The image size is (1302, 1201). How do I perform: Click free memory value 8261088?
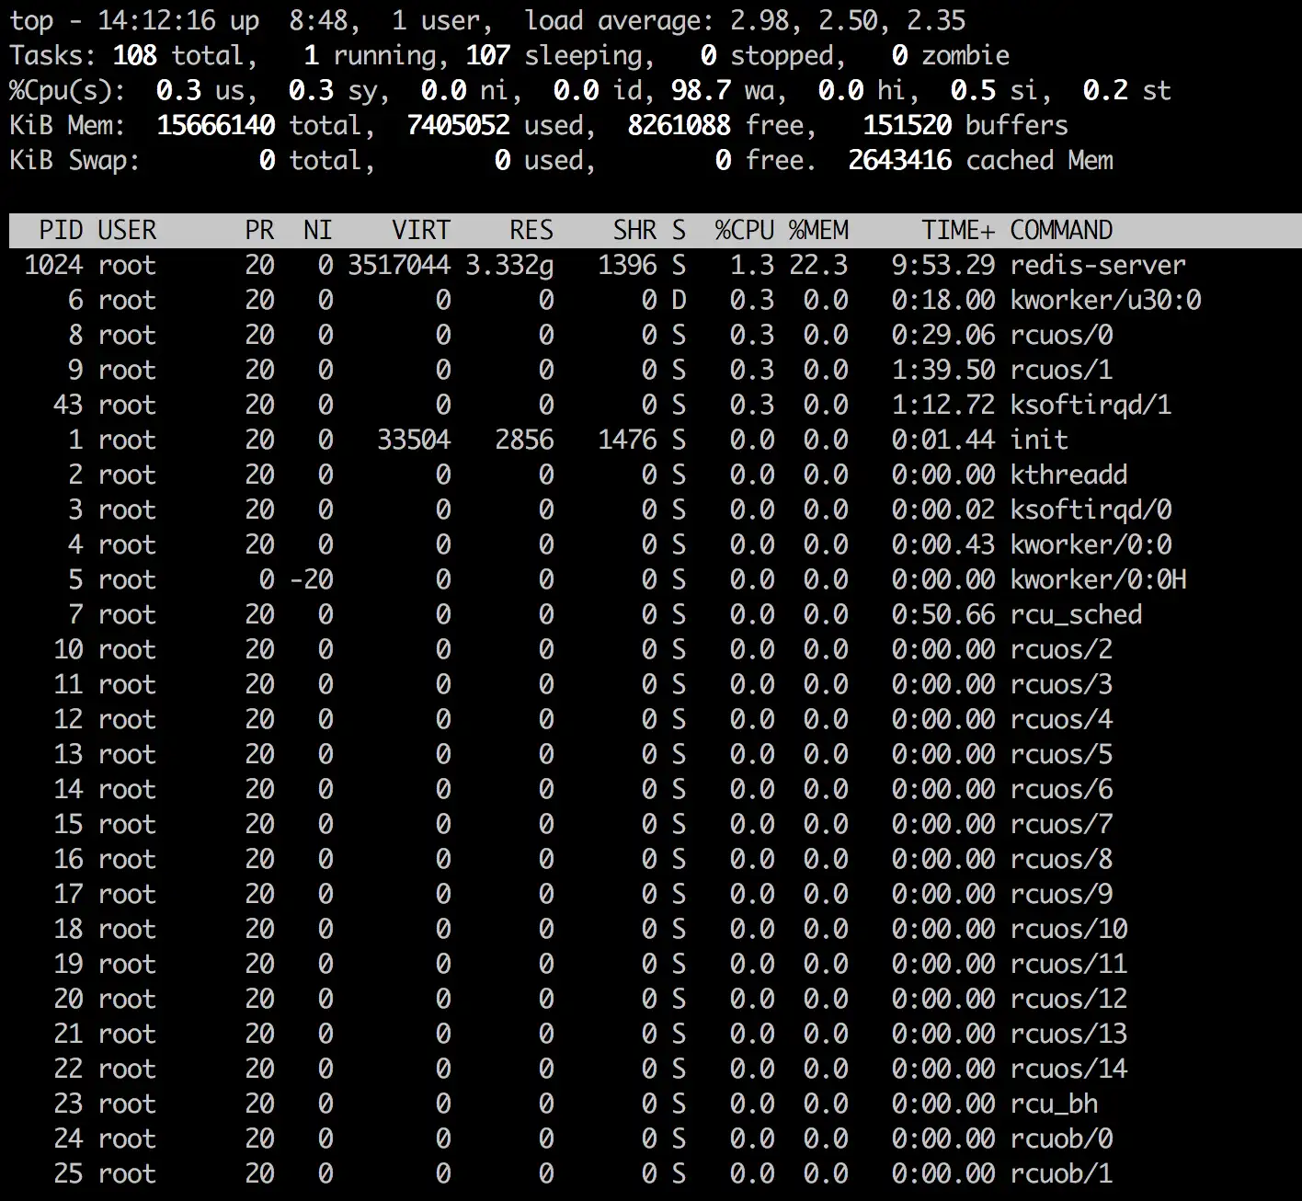(679, 125)
